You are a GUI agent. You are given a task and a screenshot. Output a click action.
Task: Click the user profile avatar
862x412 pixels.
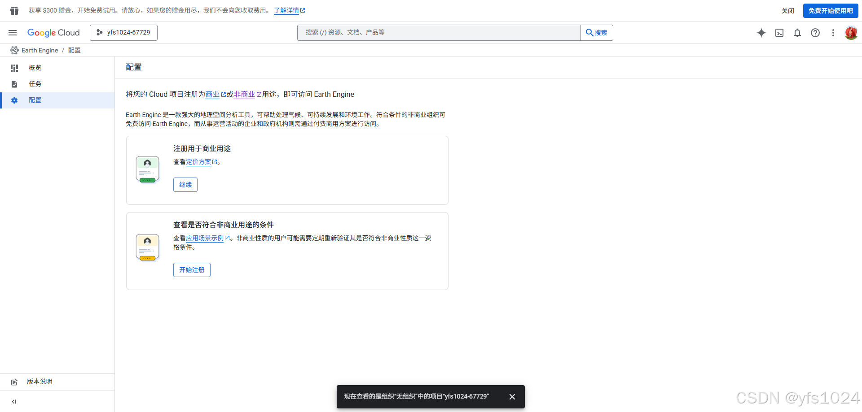pos(851,32)
